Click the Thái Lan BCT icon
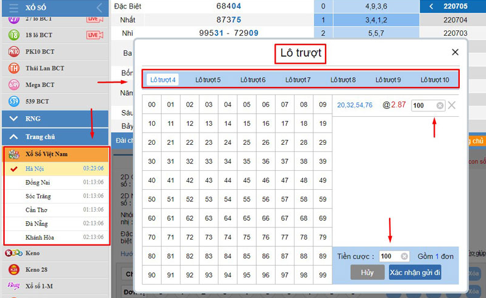486x298 pixels. 13,68
